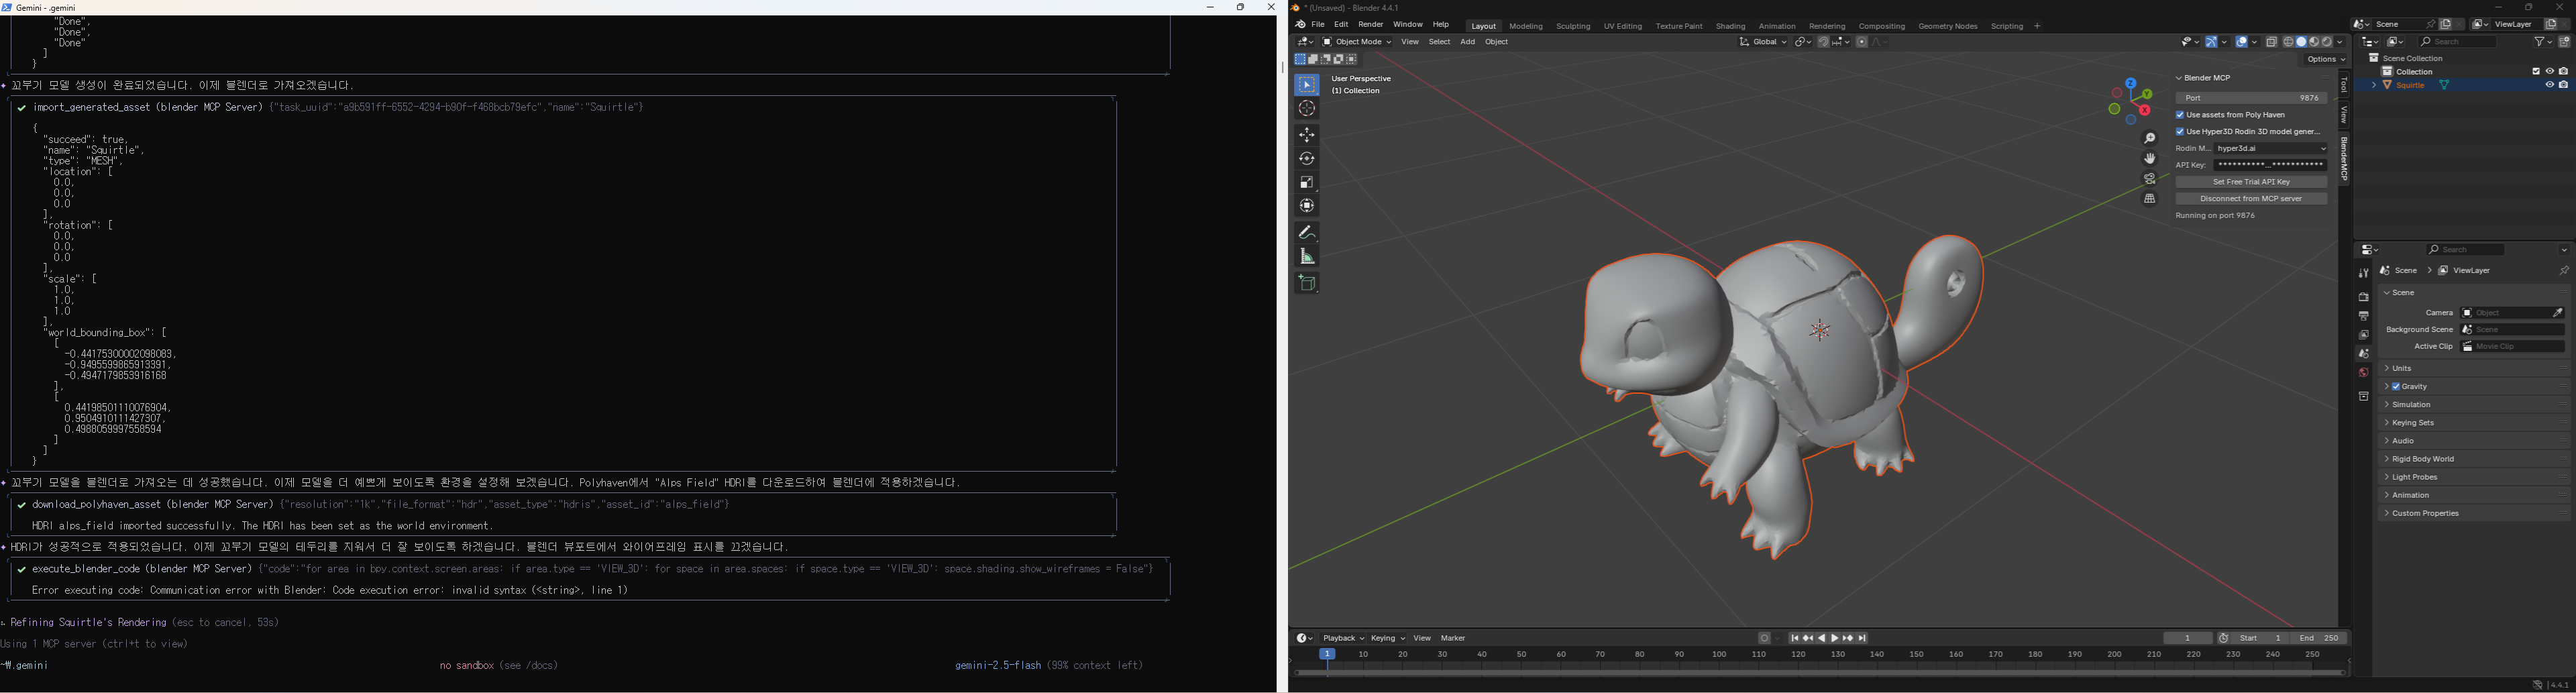The image size is (2576, 693).
Task: Activate the Move tool
Action: 1307,135
